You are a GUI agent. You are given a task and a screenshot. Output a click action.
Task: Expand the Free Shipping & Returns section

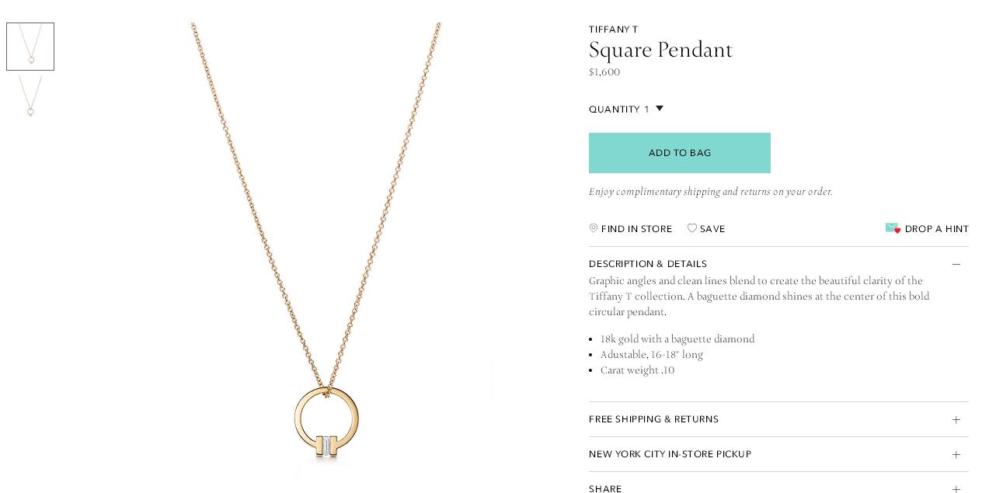point(778,419)
